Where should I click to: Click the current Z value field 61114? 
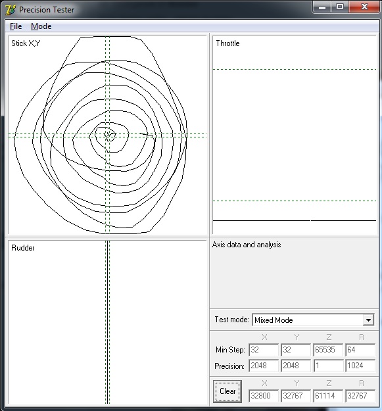[x=328, y=396]
